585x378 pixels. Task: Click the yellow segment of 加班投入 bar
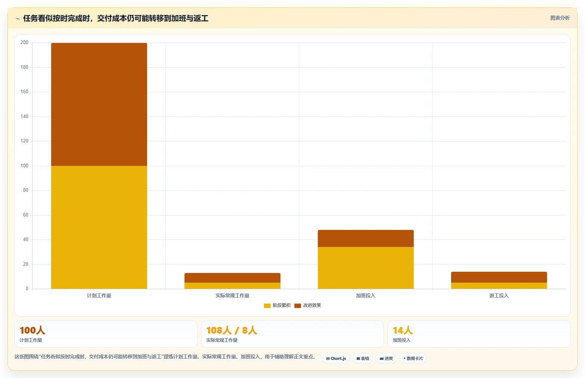[366, 268]
